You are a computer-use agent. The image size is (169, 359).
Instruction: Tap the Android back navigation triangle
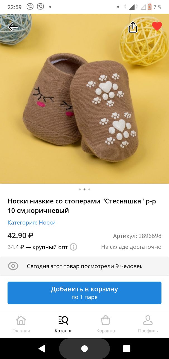(x=42, y=349)
